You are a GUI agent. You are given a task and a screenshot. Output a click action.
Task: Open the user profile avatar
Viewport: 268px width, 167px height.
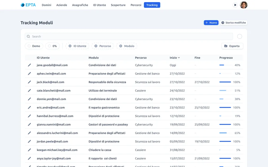244,5
